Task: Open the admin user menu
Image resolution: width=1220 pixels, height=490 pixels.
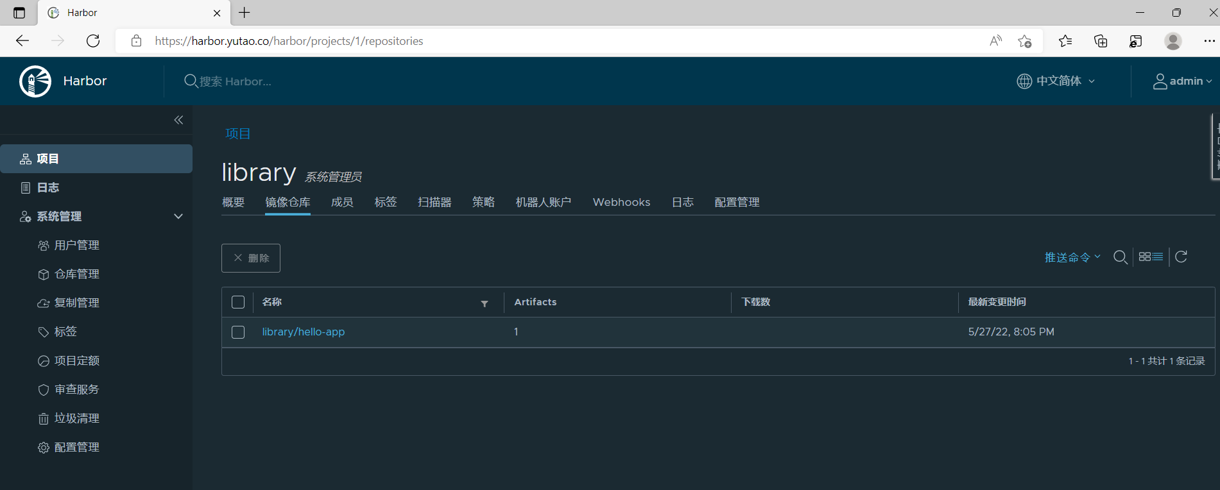Action: point(1182,81)
